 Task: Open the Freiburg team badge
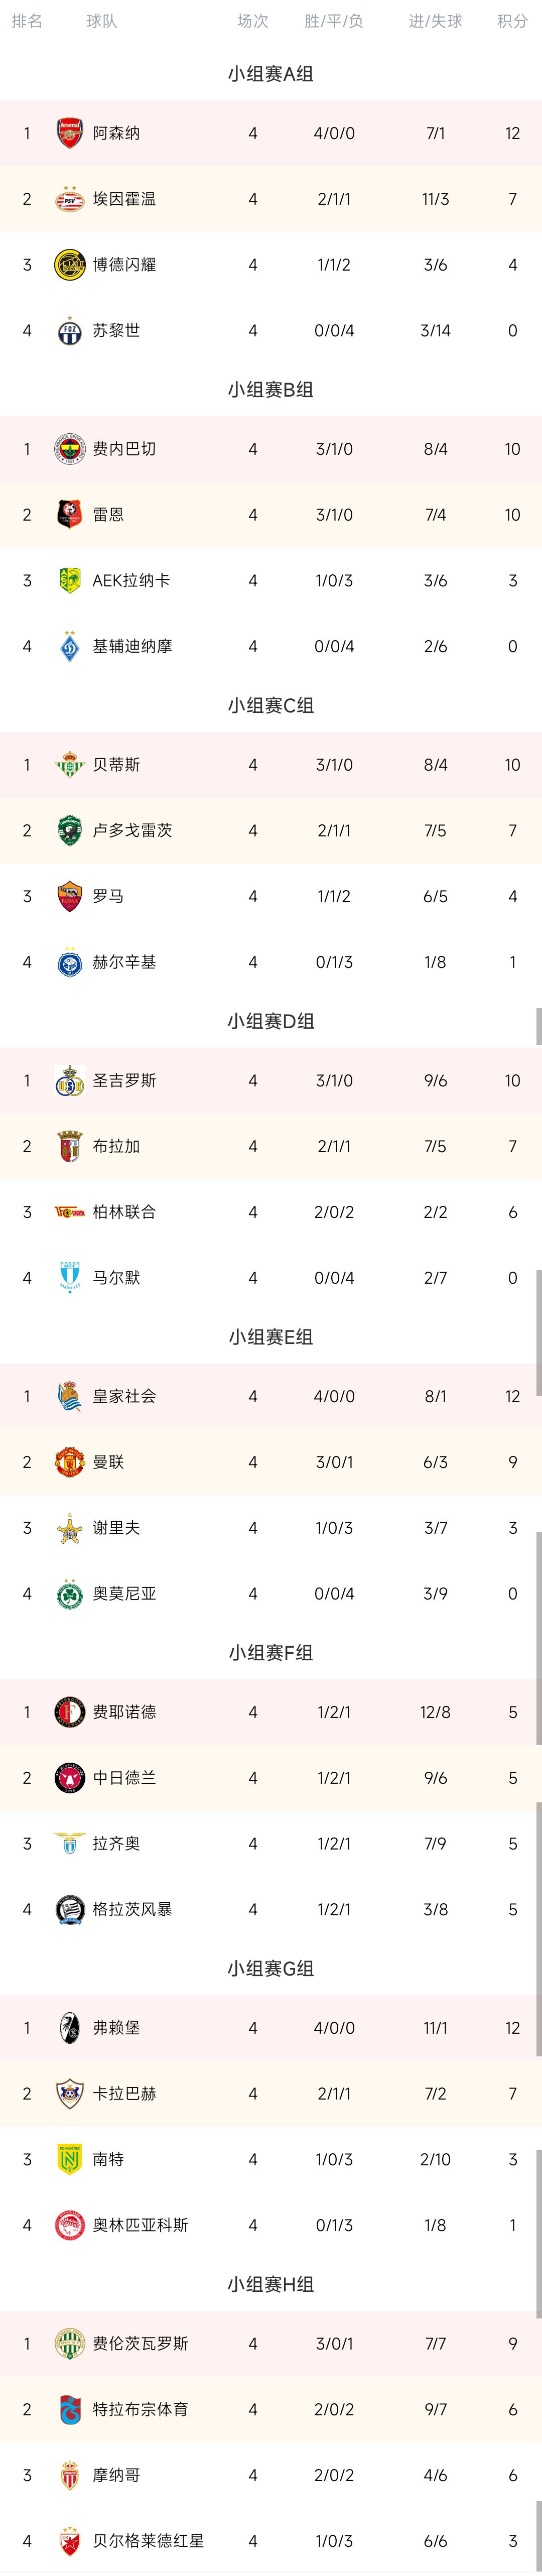[69, 2028]
